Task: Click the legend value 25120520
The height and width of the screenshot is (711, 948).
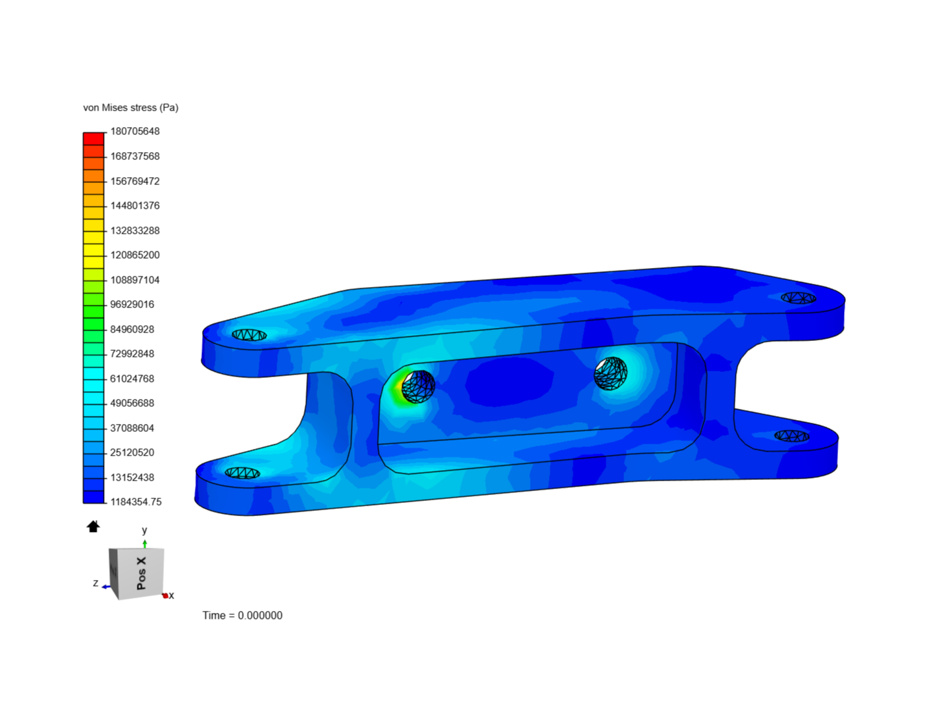Action: pyautogui.click(x=132, y=452)
